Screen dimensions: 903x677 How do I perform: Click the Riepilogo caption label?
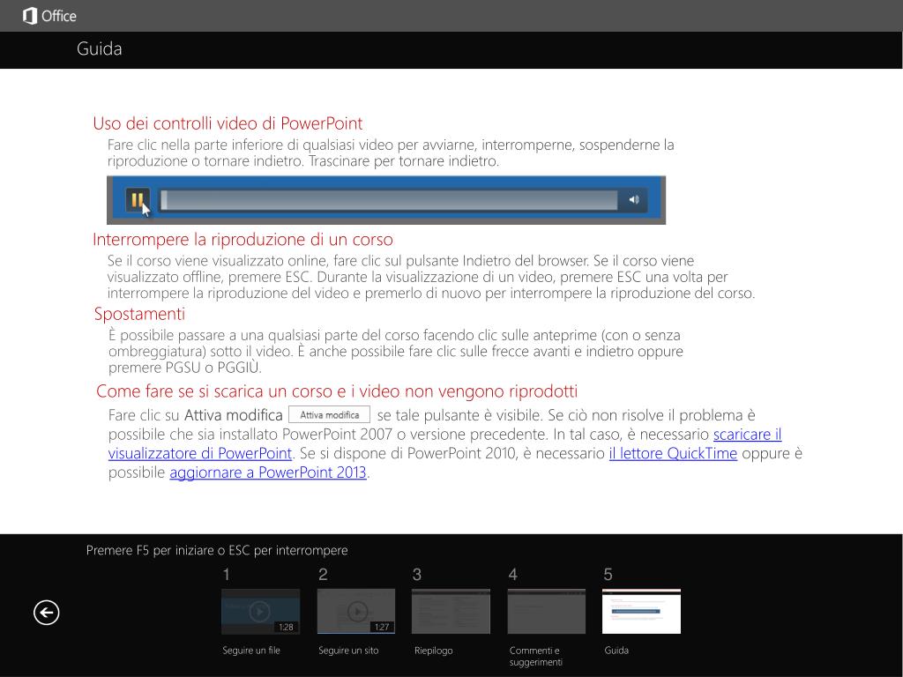click(x=434, y=651)
